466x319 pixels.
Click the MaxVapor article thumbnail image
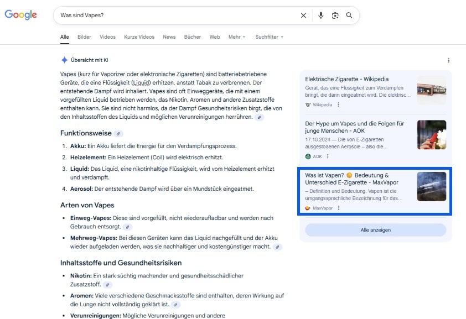point(432,186)
